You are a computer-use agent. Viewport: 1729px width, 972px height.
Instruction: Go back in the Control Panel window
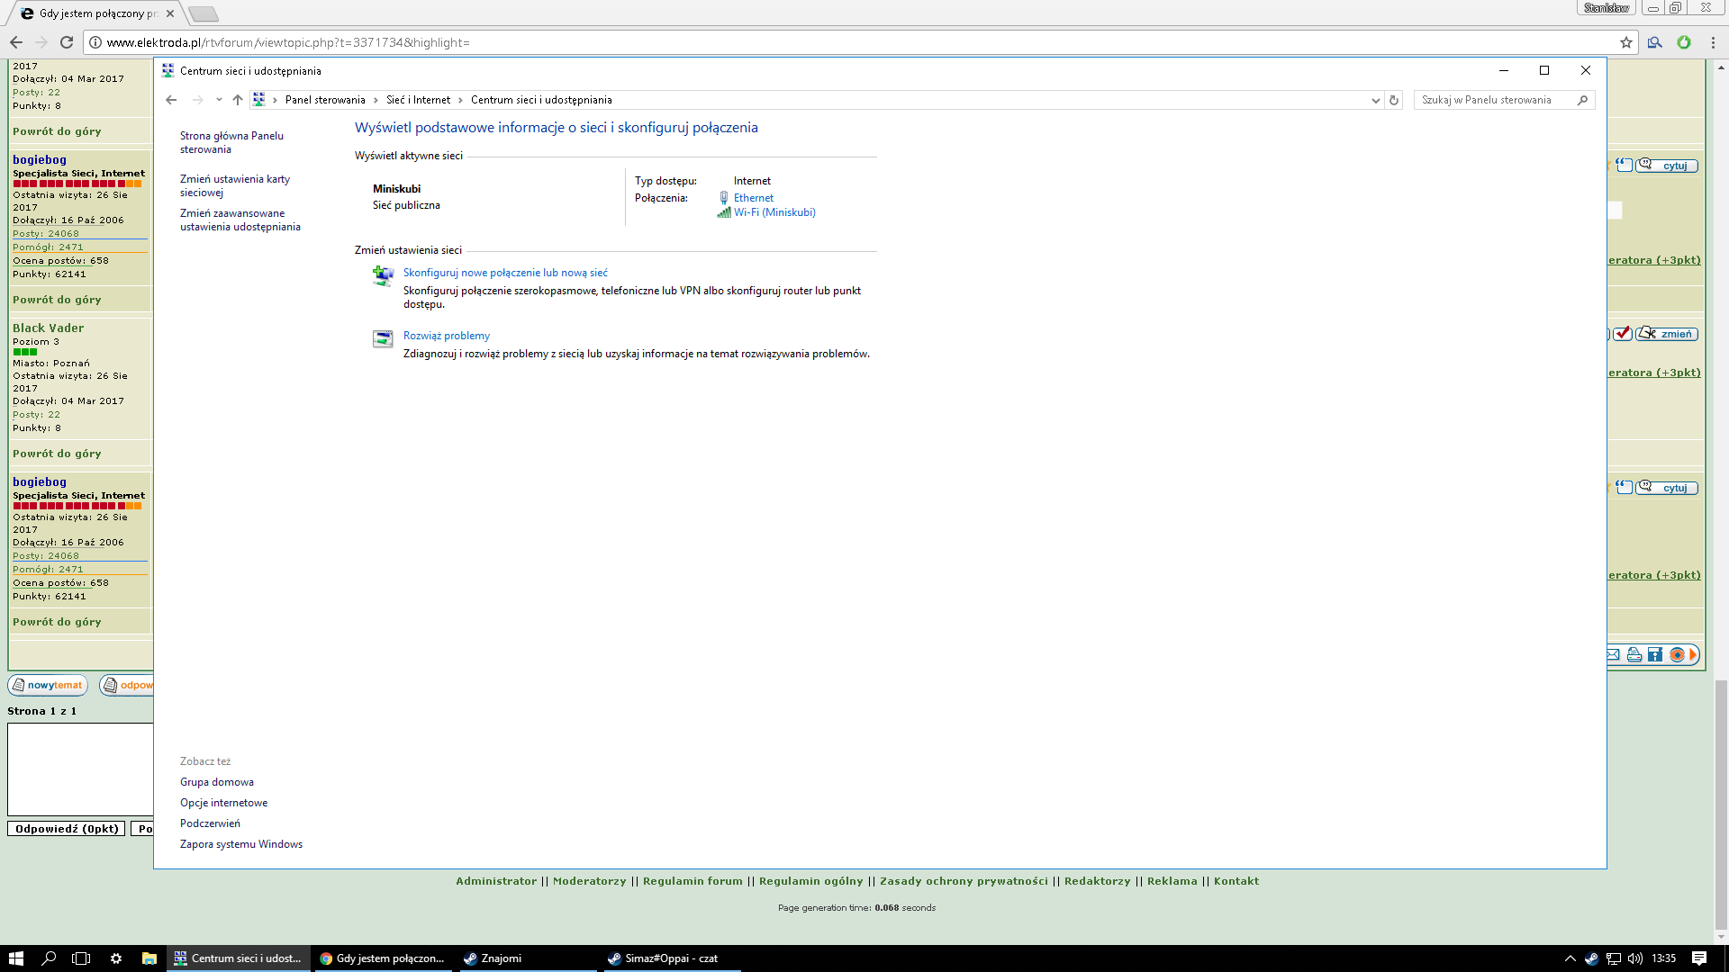pos(171,100)
